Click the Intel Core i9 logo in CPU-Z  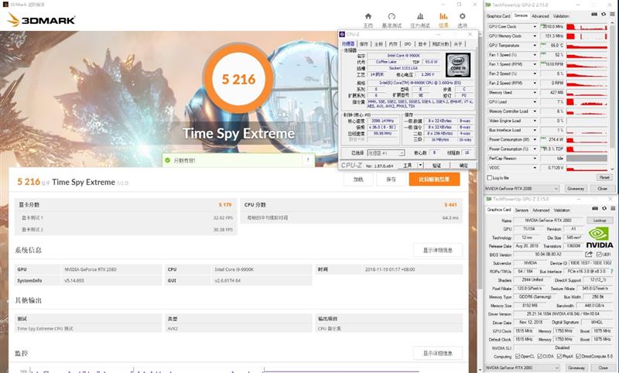click(x=458, y=65)
